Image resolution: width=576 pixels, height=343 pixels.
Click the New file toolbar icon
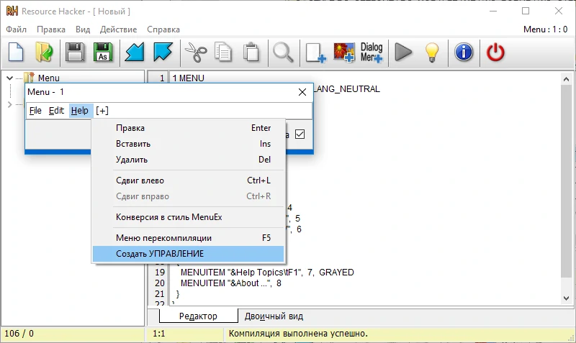tap(17, 52)
